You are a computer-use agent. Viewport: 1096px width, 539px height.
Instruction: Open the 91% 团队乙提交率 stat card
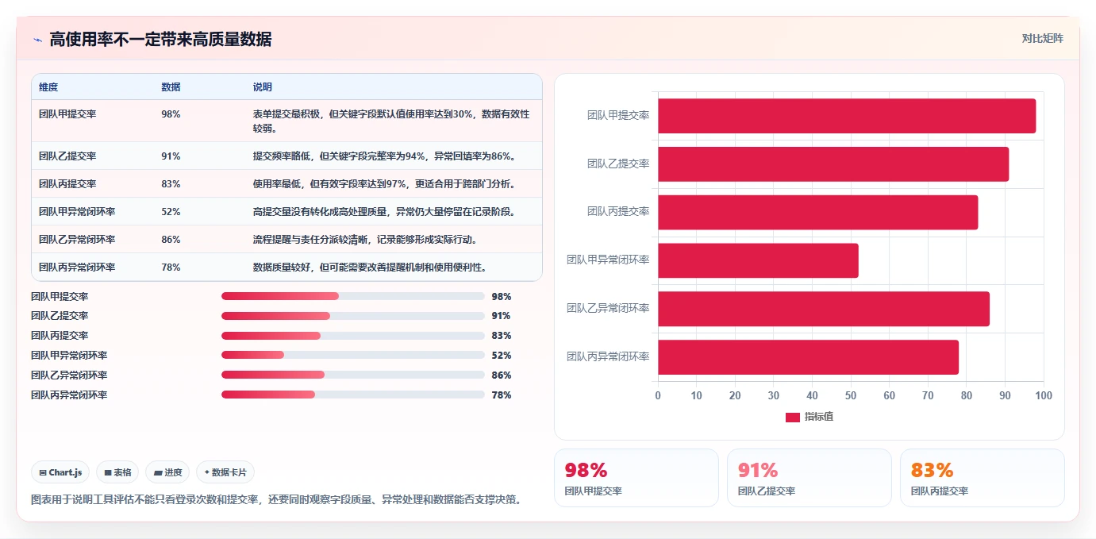pos(809,478)
